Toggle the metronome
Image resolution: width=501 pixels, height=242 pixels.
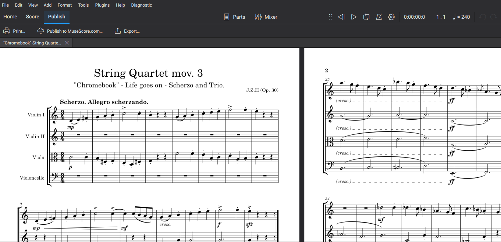point(379,17)
